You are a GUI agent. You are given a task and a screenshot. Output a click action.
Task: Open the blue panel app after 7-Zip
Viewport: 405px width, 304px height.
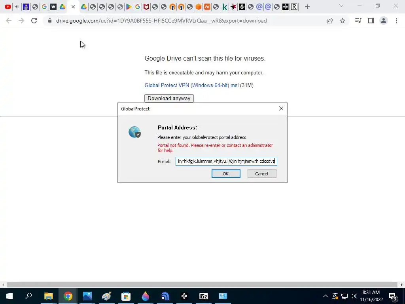click(x=223, y=296)
